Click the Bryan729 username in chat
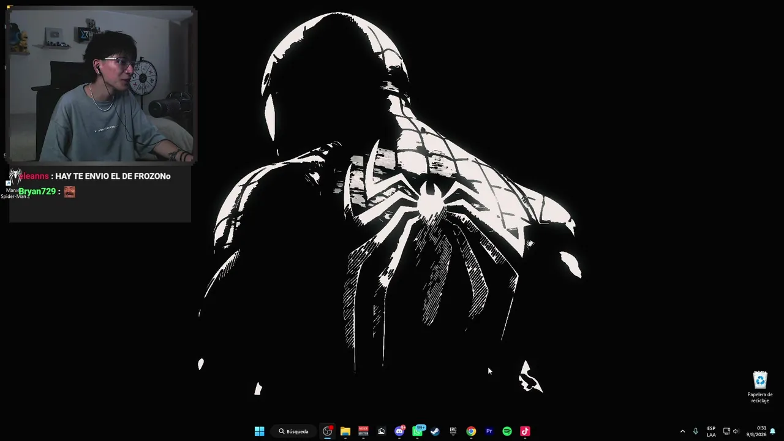 (37, 192)
